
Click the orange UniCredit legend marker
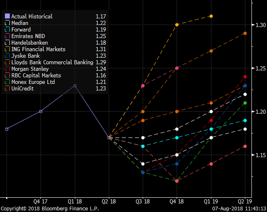pyautogui.click(x=7, y=88)
